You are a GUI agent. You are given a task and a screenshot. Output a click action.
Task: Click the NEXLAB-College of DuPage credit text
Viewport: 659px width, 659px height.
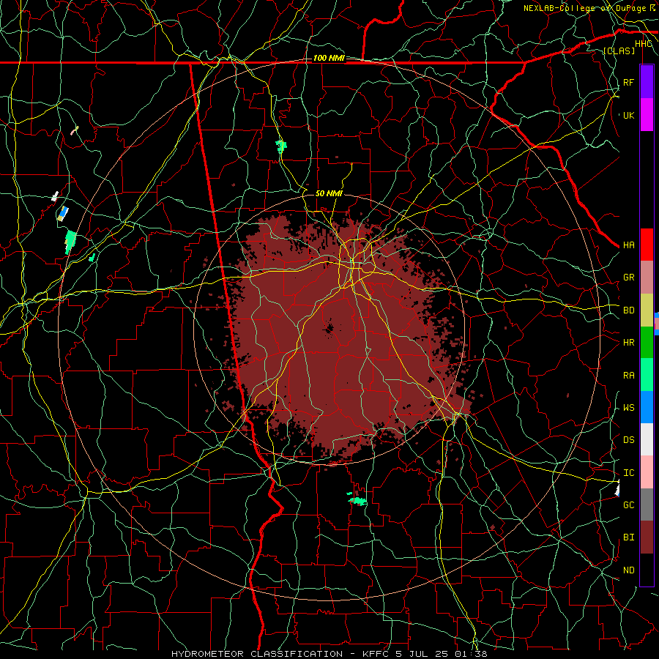pos(585,8)
